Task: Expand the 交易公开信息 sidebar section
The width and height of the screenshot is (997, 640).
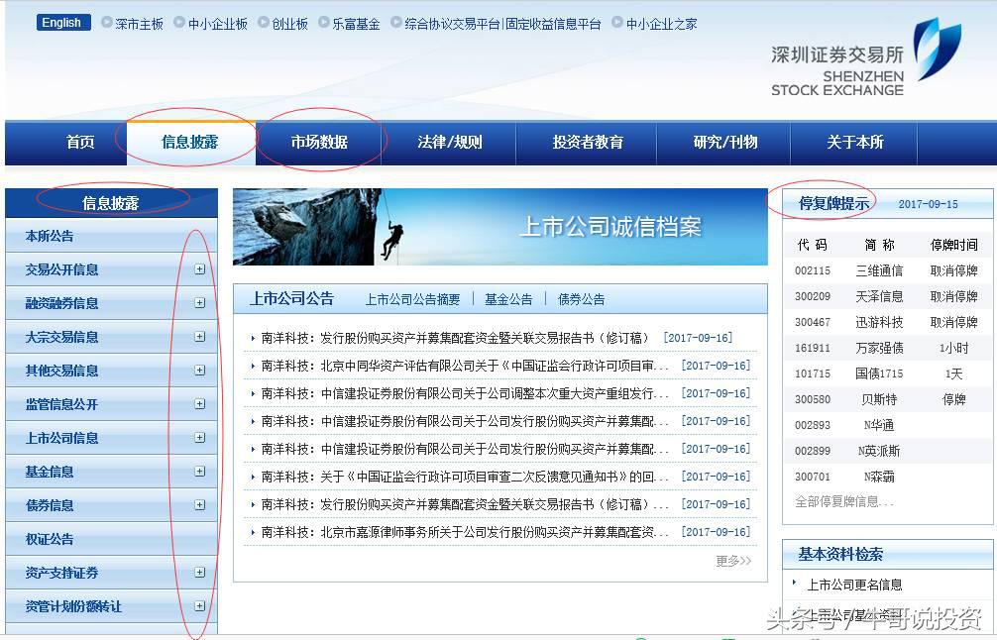Action: coord(200,269)
